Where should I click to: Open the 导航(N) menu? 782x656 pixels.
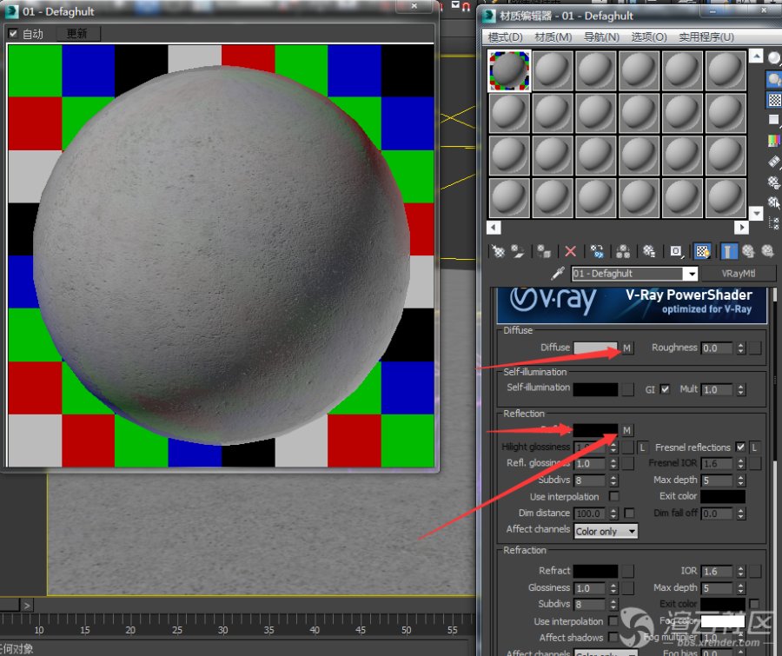[601, 37]
